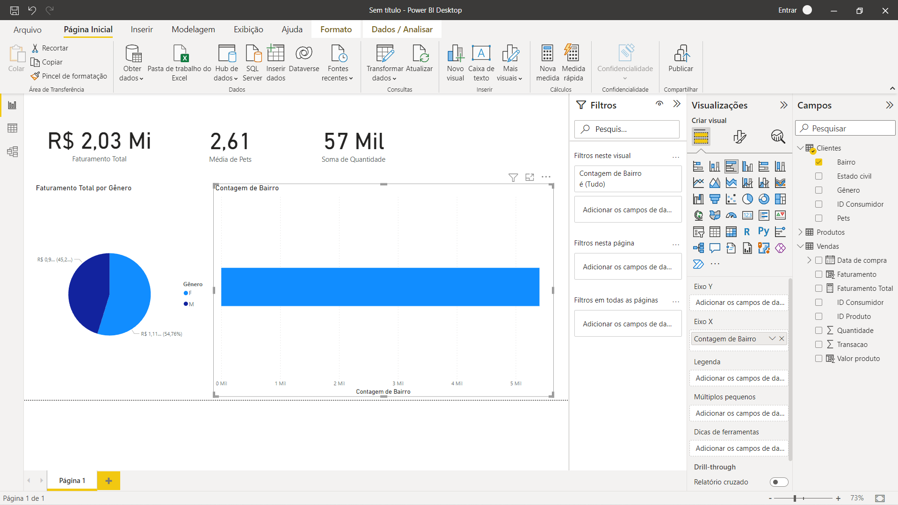Select the pie chart visual icon
Viewport: 898px width, 505px height.
[x=747, y=199]
